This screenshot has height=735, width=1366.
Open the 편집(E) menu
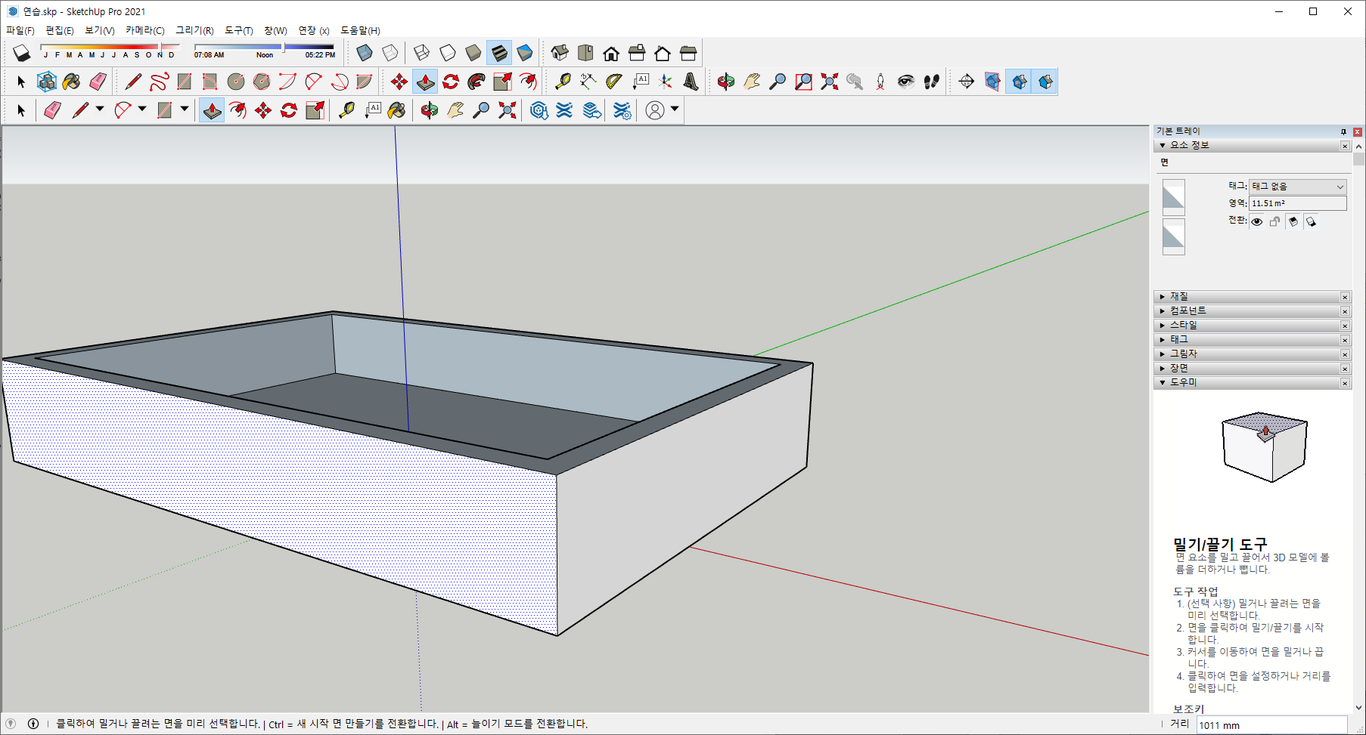(60, 31)
